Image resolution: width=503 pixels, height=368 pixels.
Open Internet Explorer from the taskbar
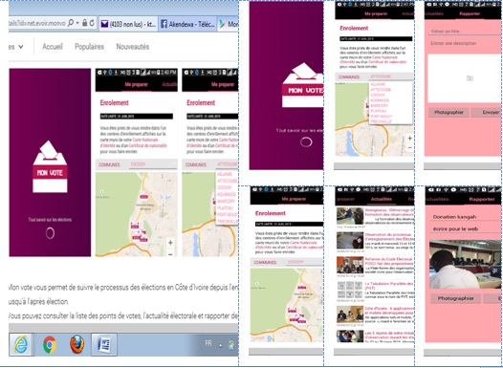(20, 345)
